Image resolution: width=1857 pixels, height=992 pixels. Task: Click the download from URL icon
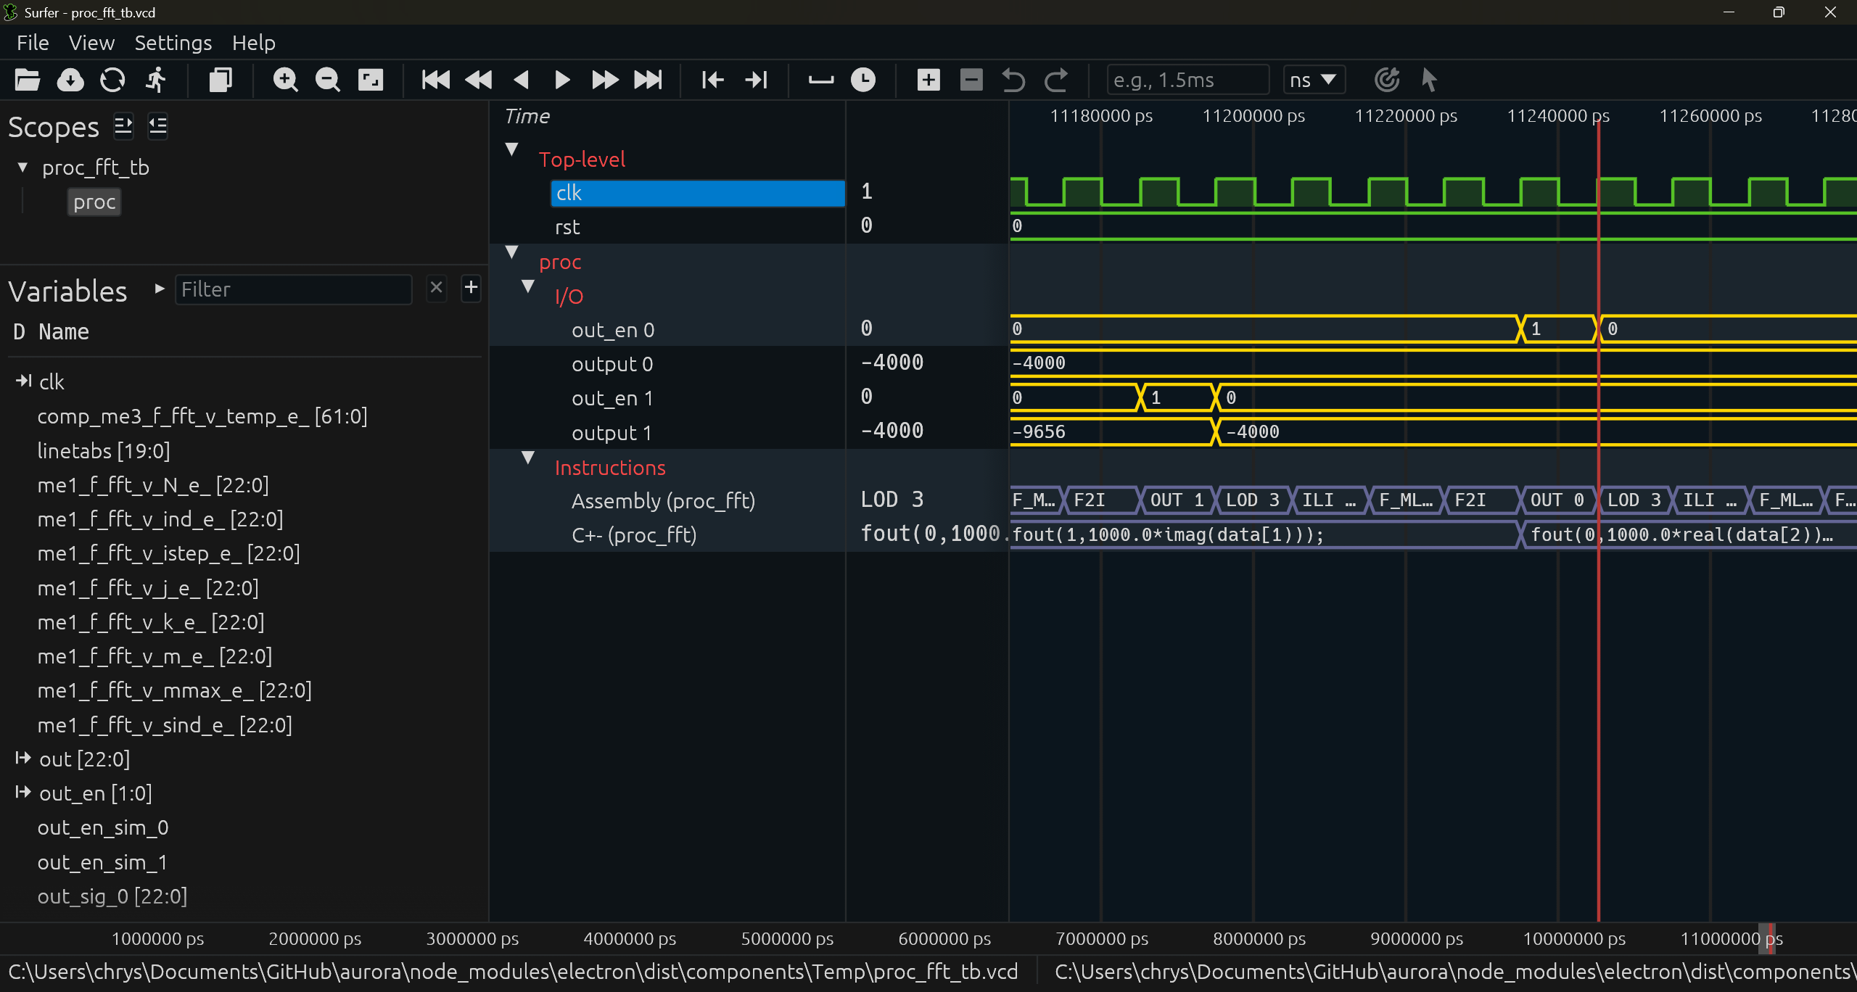tap(70, 80)
